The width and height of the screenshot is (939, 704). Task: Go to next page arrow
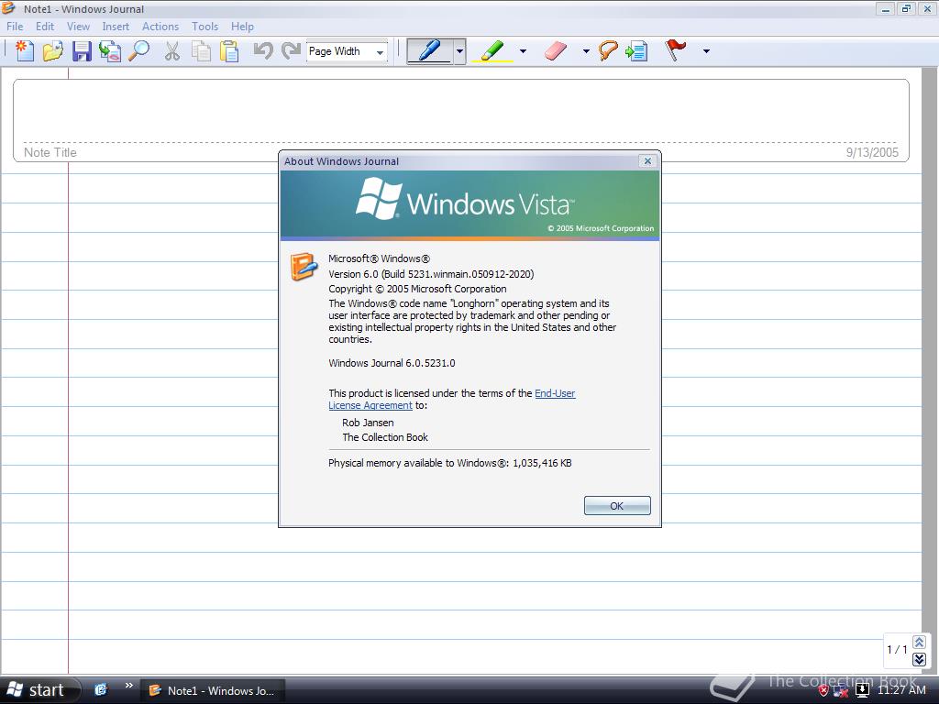(919, 660)
